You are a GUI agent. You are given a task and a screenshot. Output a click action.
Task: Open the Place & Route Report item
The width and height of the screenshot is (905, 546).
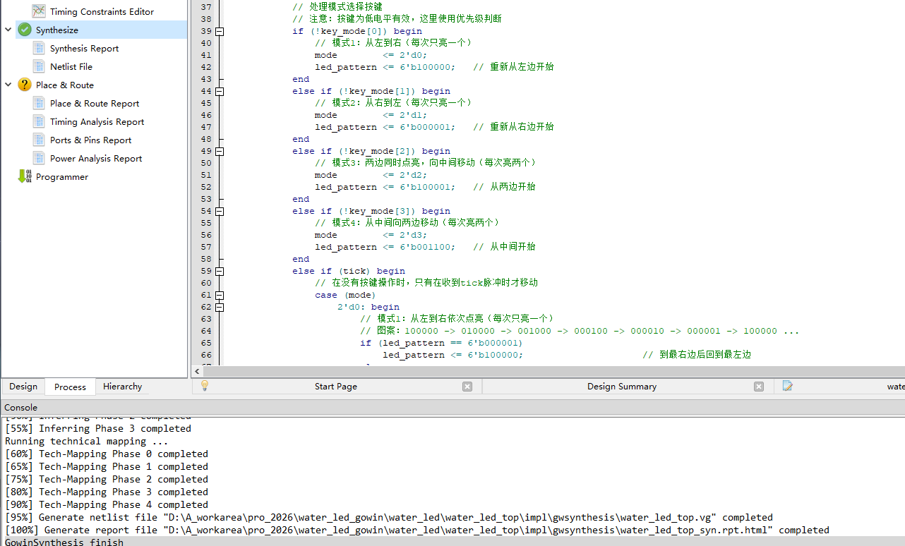pyautogui.click(x=95, y=103)
